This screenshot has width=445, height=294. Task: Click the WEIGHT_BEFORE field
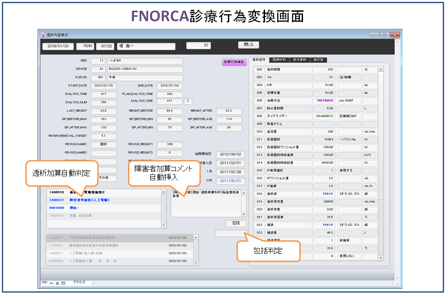(170, 111)
